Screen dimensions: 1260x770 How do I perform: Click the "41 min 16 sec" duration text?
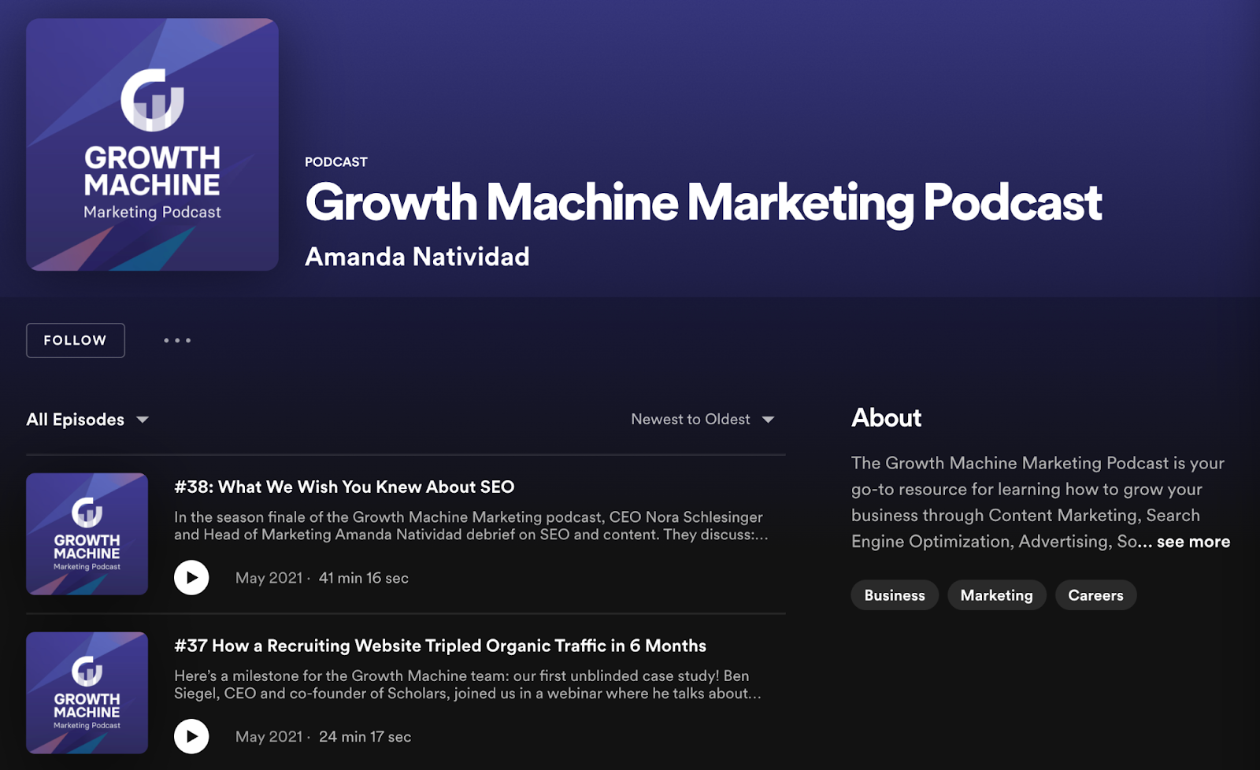364,579
